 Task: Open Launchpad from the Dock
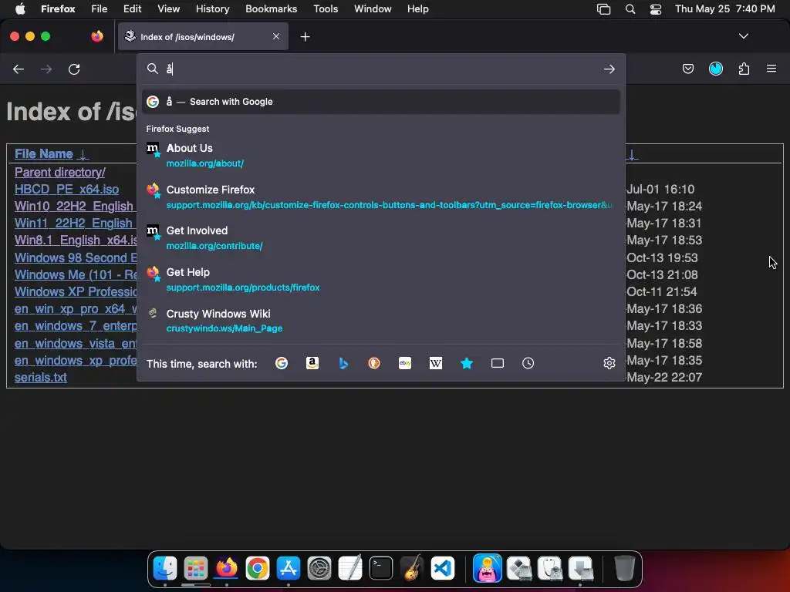point(195,568)
